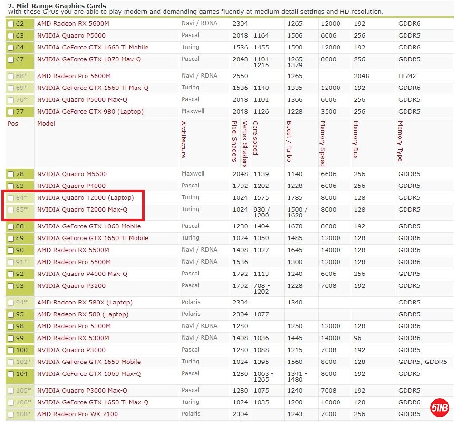Image resolution: width=454 pixels, height=422 pixels.
Task: Tick the checkbox for position 62
Action: pyautogui.click(x=11, y=24)
